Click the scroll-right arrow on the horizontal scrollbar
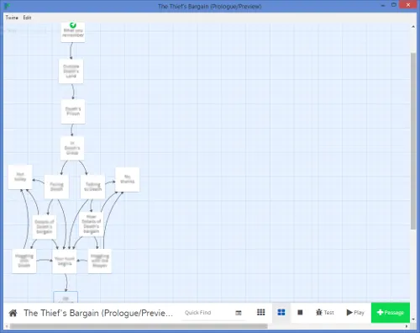This screenshot has height=333, width=420. pyautogui.click(x=407, y=326)
